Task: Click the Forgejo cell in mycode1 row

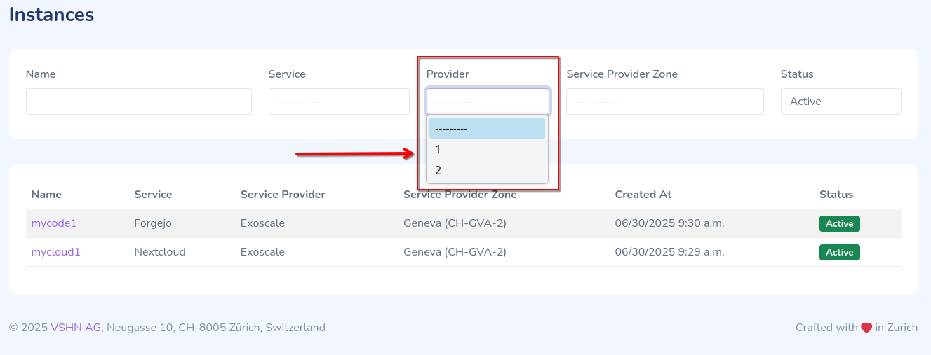Action: click(153, 223)
